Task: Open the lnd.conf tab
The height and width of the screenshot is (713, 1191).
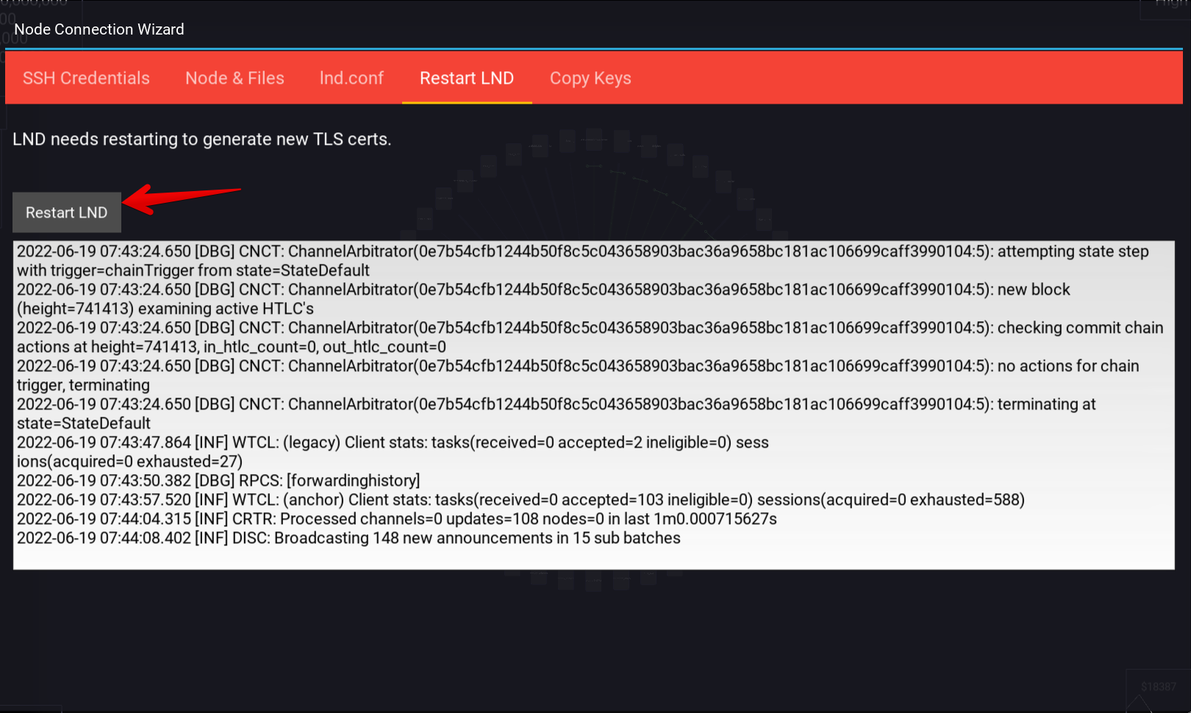Action: 351,78
